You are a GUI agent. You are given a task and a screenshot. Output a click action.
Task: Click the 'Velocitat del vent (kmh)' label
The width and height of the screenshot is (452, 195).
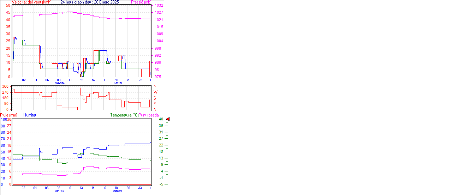click(31, 2)
